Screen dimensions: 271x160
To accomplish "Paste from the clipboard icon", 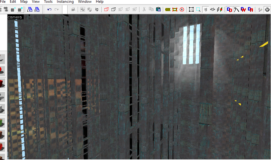I will [x=158, y=9].
